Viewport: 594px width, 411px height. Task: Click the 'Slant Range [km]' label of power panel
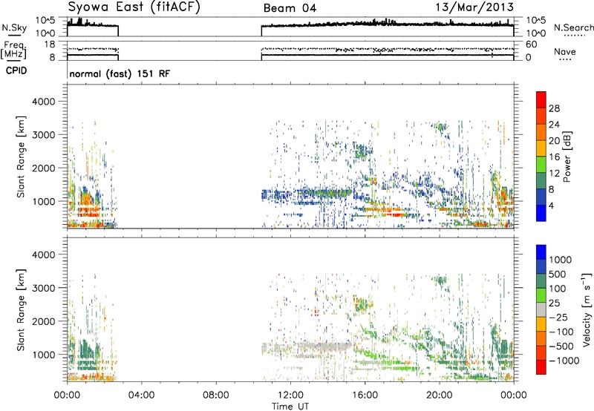[21, 157]
